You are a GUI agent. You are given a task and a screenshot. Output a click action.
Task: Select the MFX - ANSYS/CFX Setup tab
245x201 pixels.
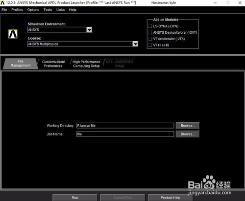[x=120, y=64]
